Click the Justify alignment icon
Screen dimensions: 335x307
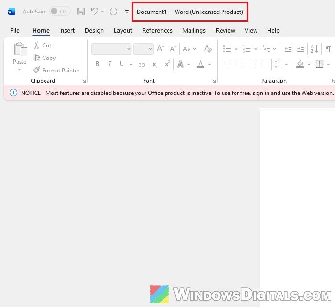(x=265, y=64)
